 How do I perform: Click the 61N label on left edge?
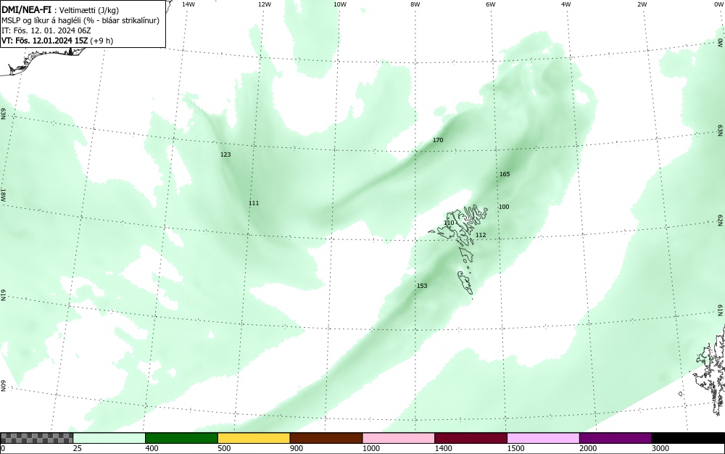point(3,296)
